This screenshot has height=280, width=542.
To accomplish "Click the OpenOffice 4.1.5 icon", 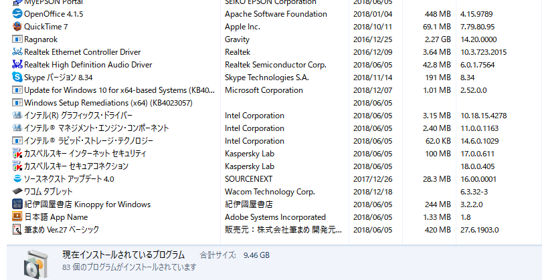I will point(17,14).
